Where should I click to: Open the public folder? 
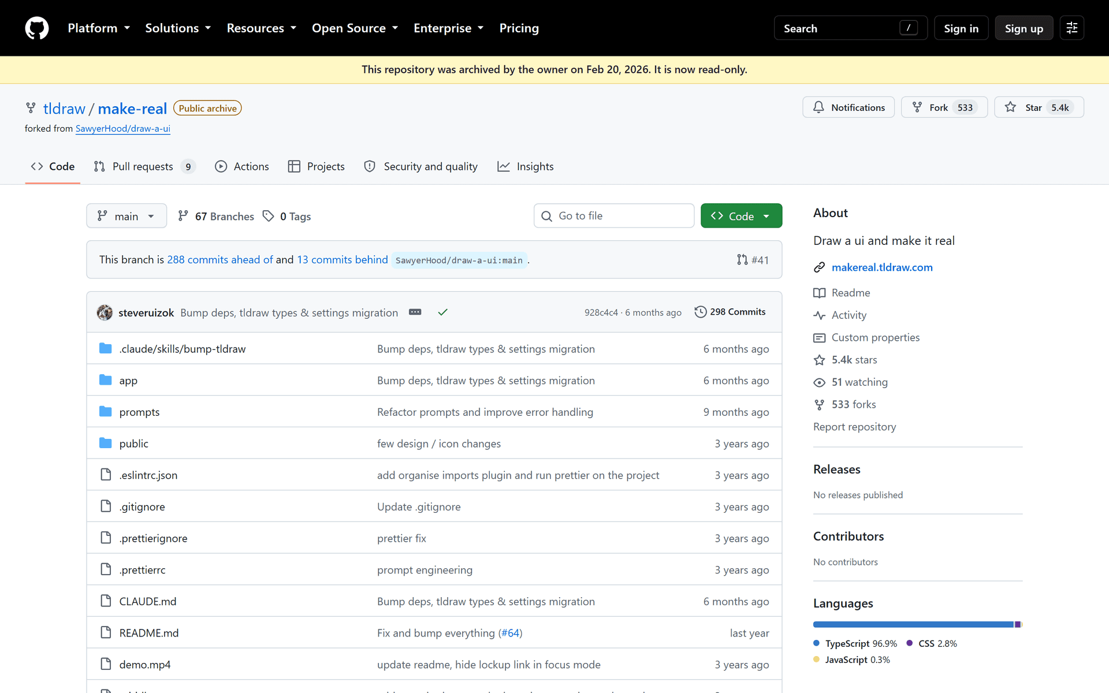134,444
